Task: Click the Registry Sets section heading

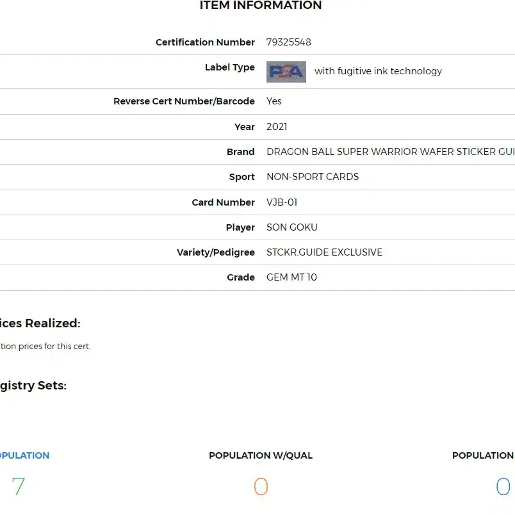Action: coord(33,385)
